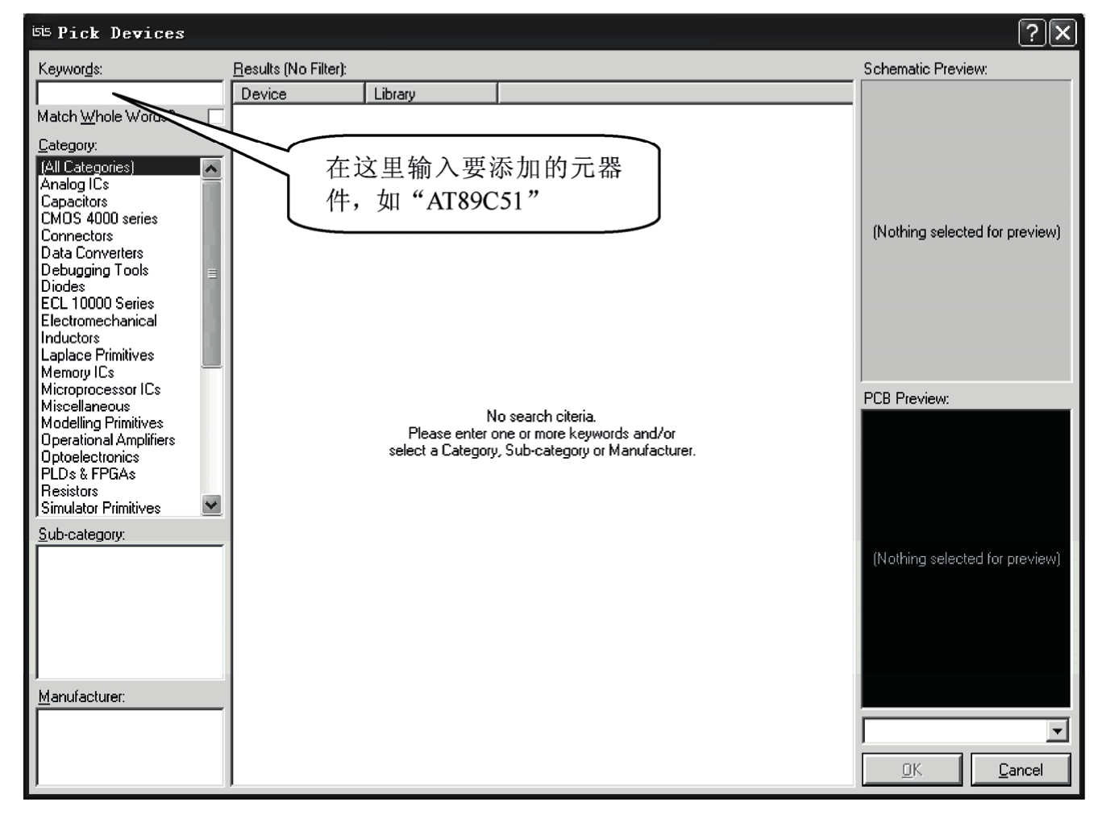Choose Optoelectronics category
Image resolution: width=1106 pixels, height=819 pixels.
tap(90, 457)
